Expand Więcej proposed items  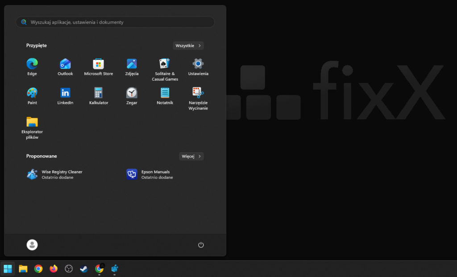point(191,156)
